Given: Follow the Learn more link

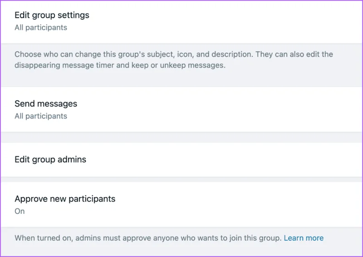Looking at the screenshot, I should [304, 238].
